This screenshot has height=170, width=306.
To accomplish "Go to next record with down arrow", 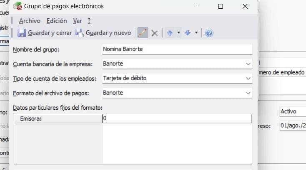I will [x=188, y=33].
